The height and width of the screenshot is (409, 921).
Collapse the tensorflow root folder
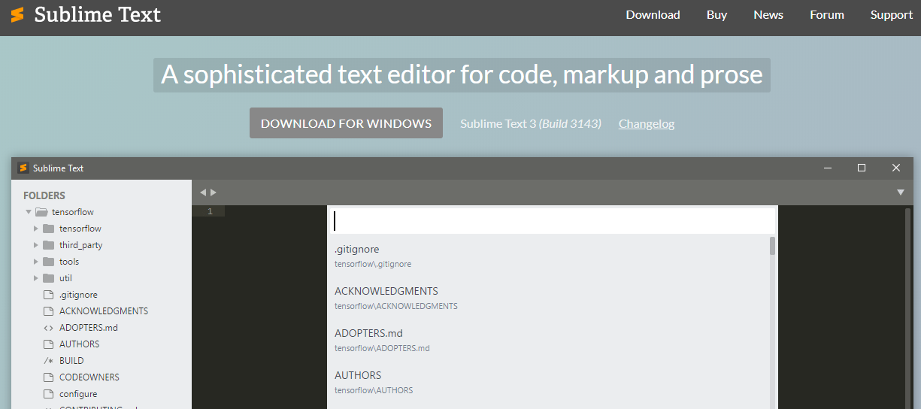(29, 212)
